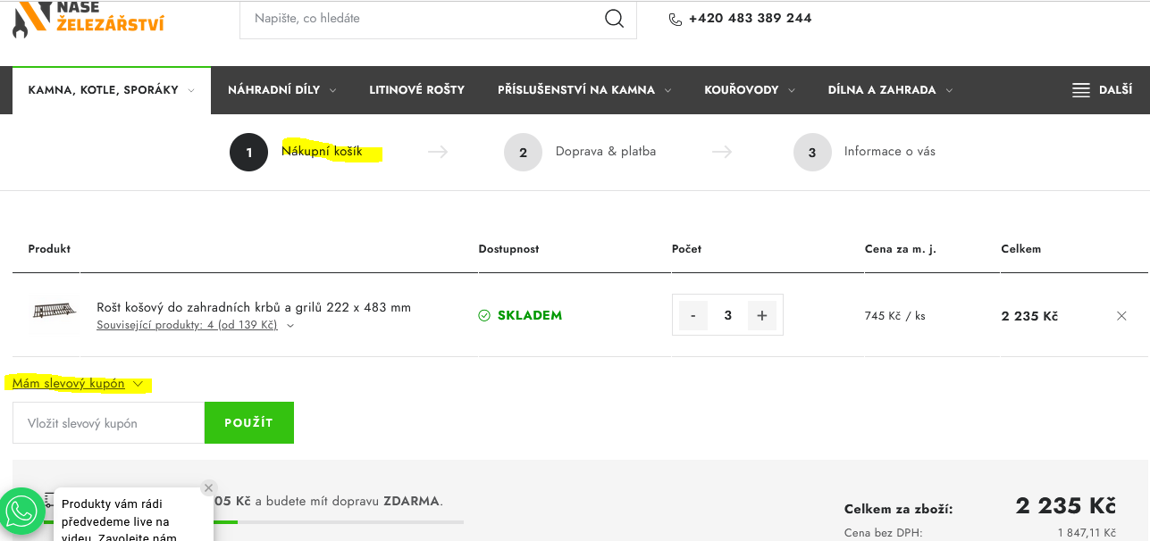Expand chevron next to Příslušenství na kamna
Image resolution: width=1150 pixels, height=541 pixels.
[667, 90]
